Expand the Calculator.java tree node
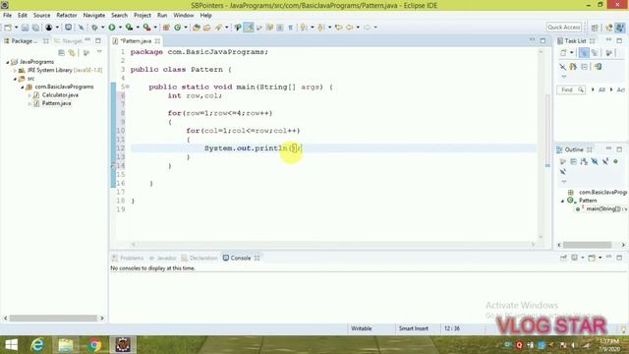Screen dimensions: 629x354 [x=29, y=95]
